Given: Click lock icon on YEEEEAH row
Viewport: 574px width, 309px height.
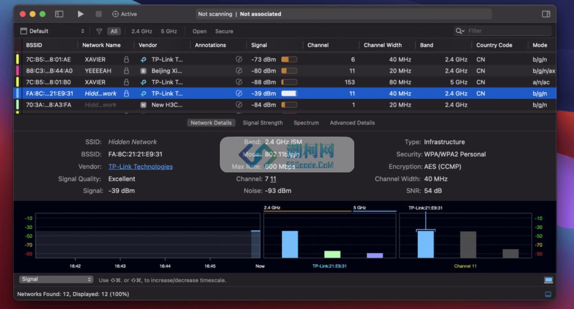Looking at the screenshot, I should pyautogui.click(x=126, y=71).
